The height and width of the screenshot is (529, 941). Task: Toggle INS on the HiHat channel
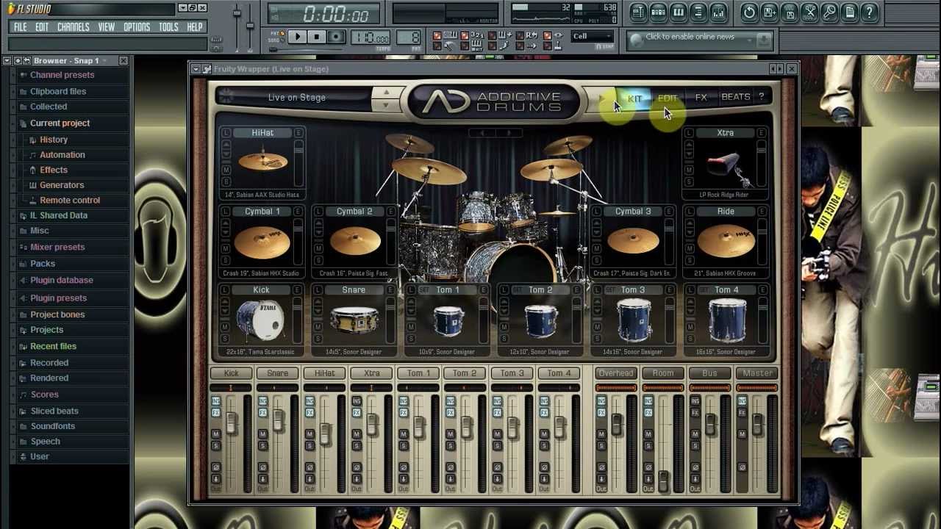point(310,401)
